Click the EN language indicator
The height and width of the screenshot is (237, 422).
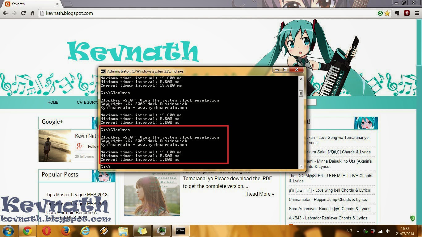pyautogui.click(x=350, y=230)
